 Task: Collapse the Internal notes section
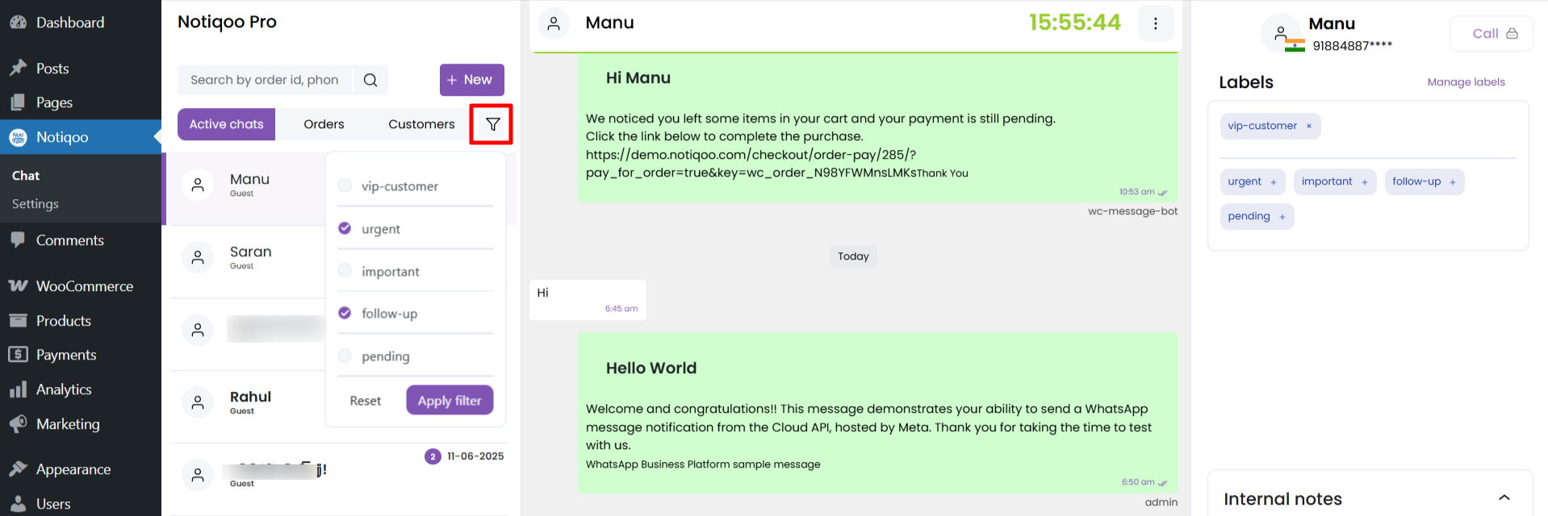tap(1504, 498)
